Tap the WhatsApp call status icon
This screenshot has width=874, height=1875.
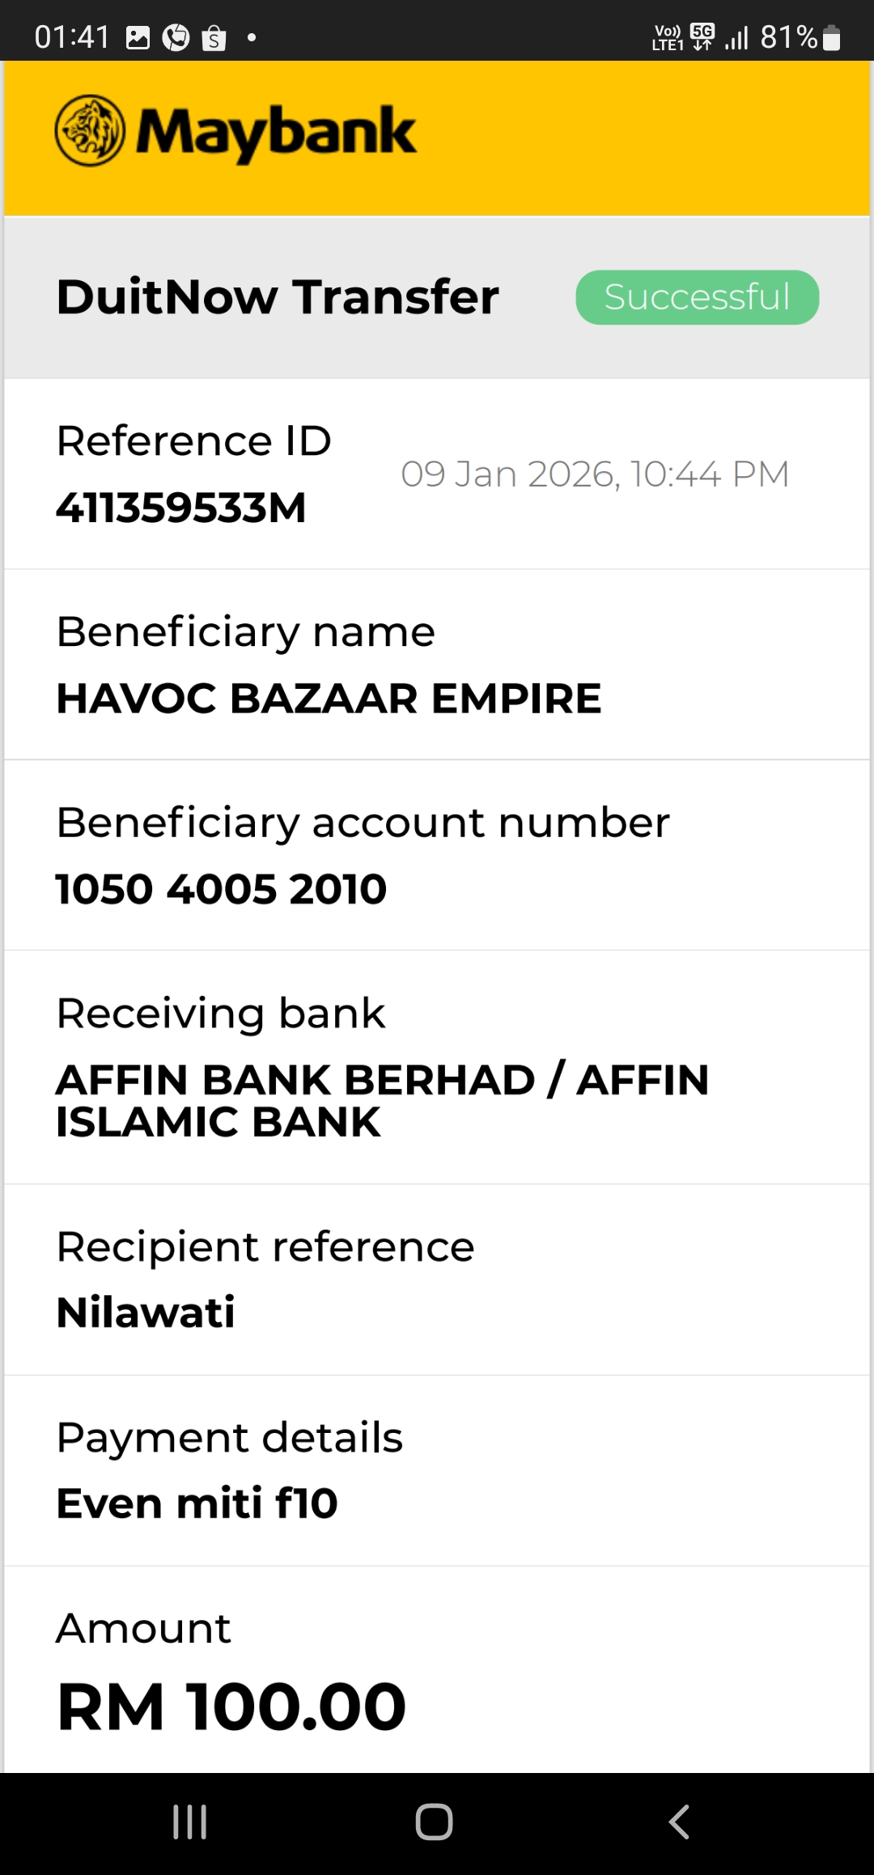176,37
